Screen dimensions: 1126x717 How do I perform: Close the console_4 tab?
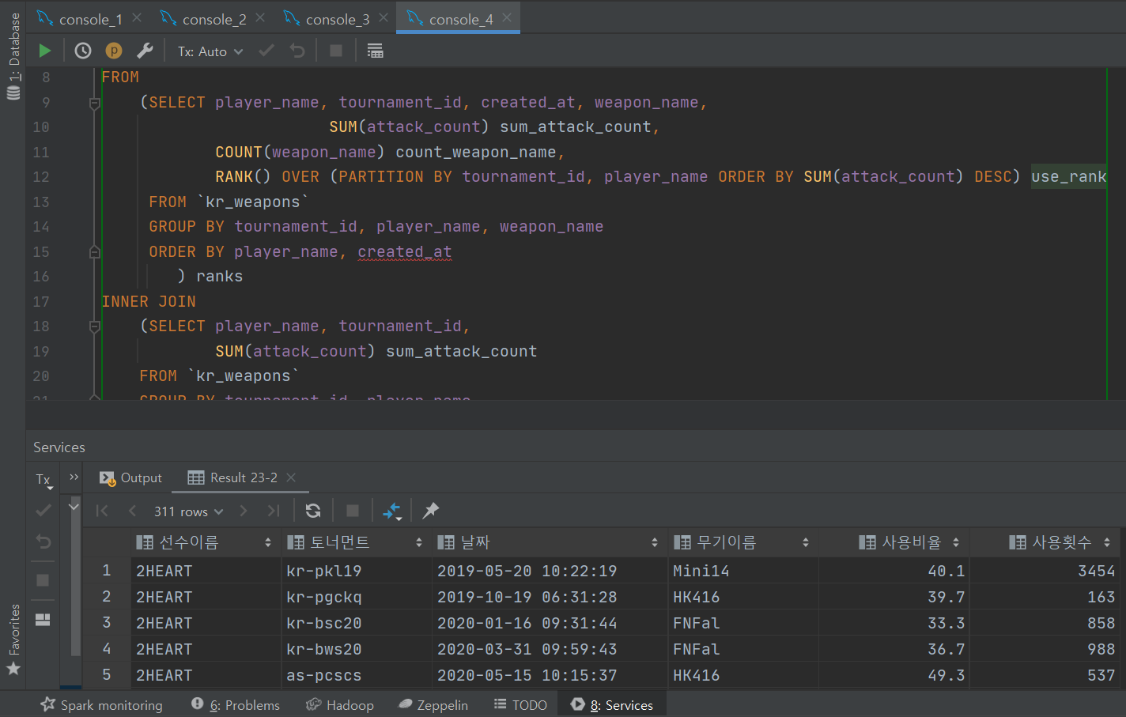pos(507,17)
